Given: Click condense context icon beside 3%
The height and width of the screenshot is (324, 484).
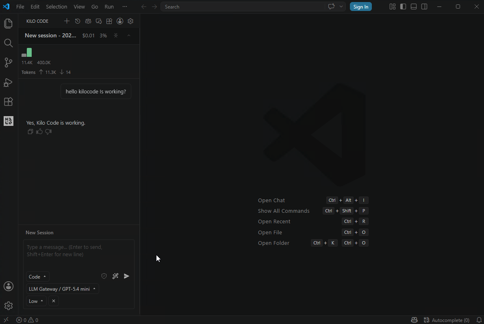Looking at the screenshot, I should (x=116, y=35).
